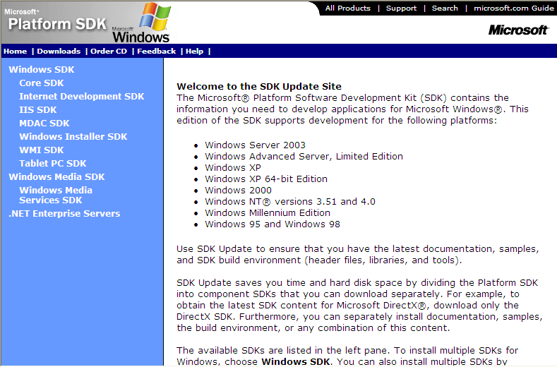The image size is (557, 367).
Task: Click the Windows 2000 bullet
Action: click(238, 191)
